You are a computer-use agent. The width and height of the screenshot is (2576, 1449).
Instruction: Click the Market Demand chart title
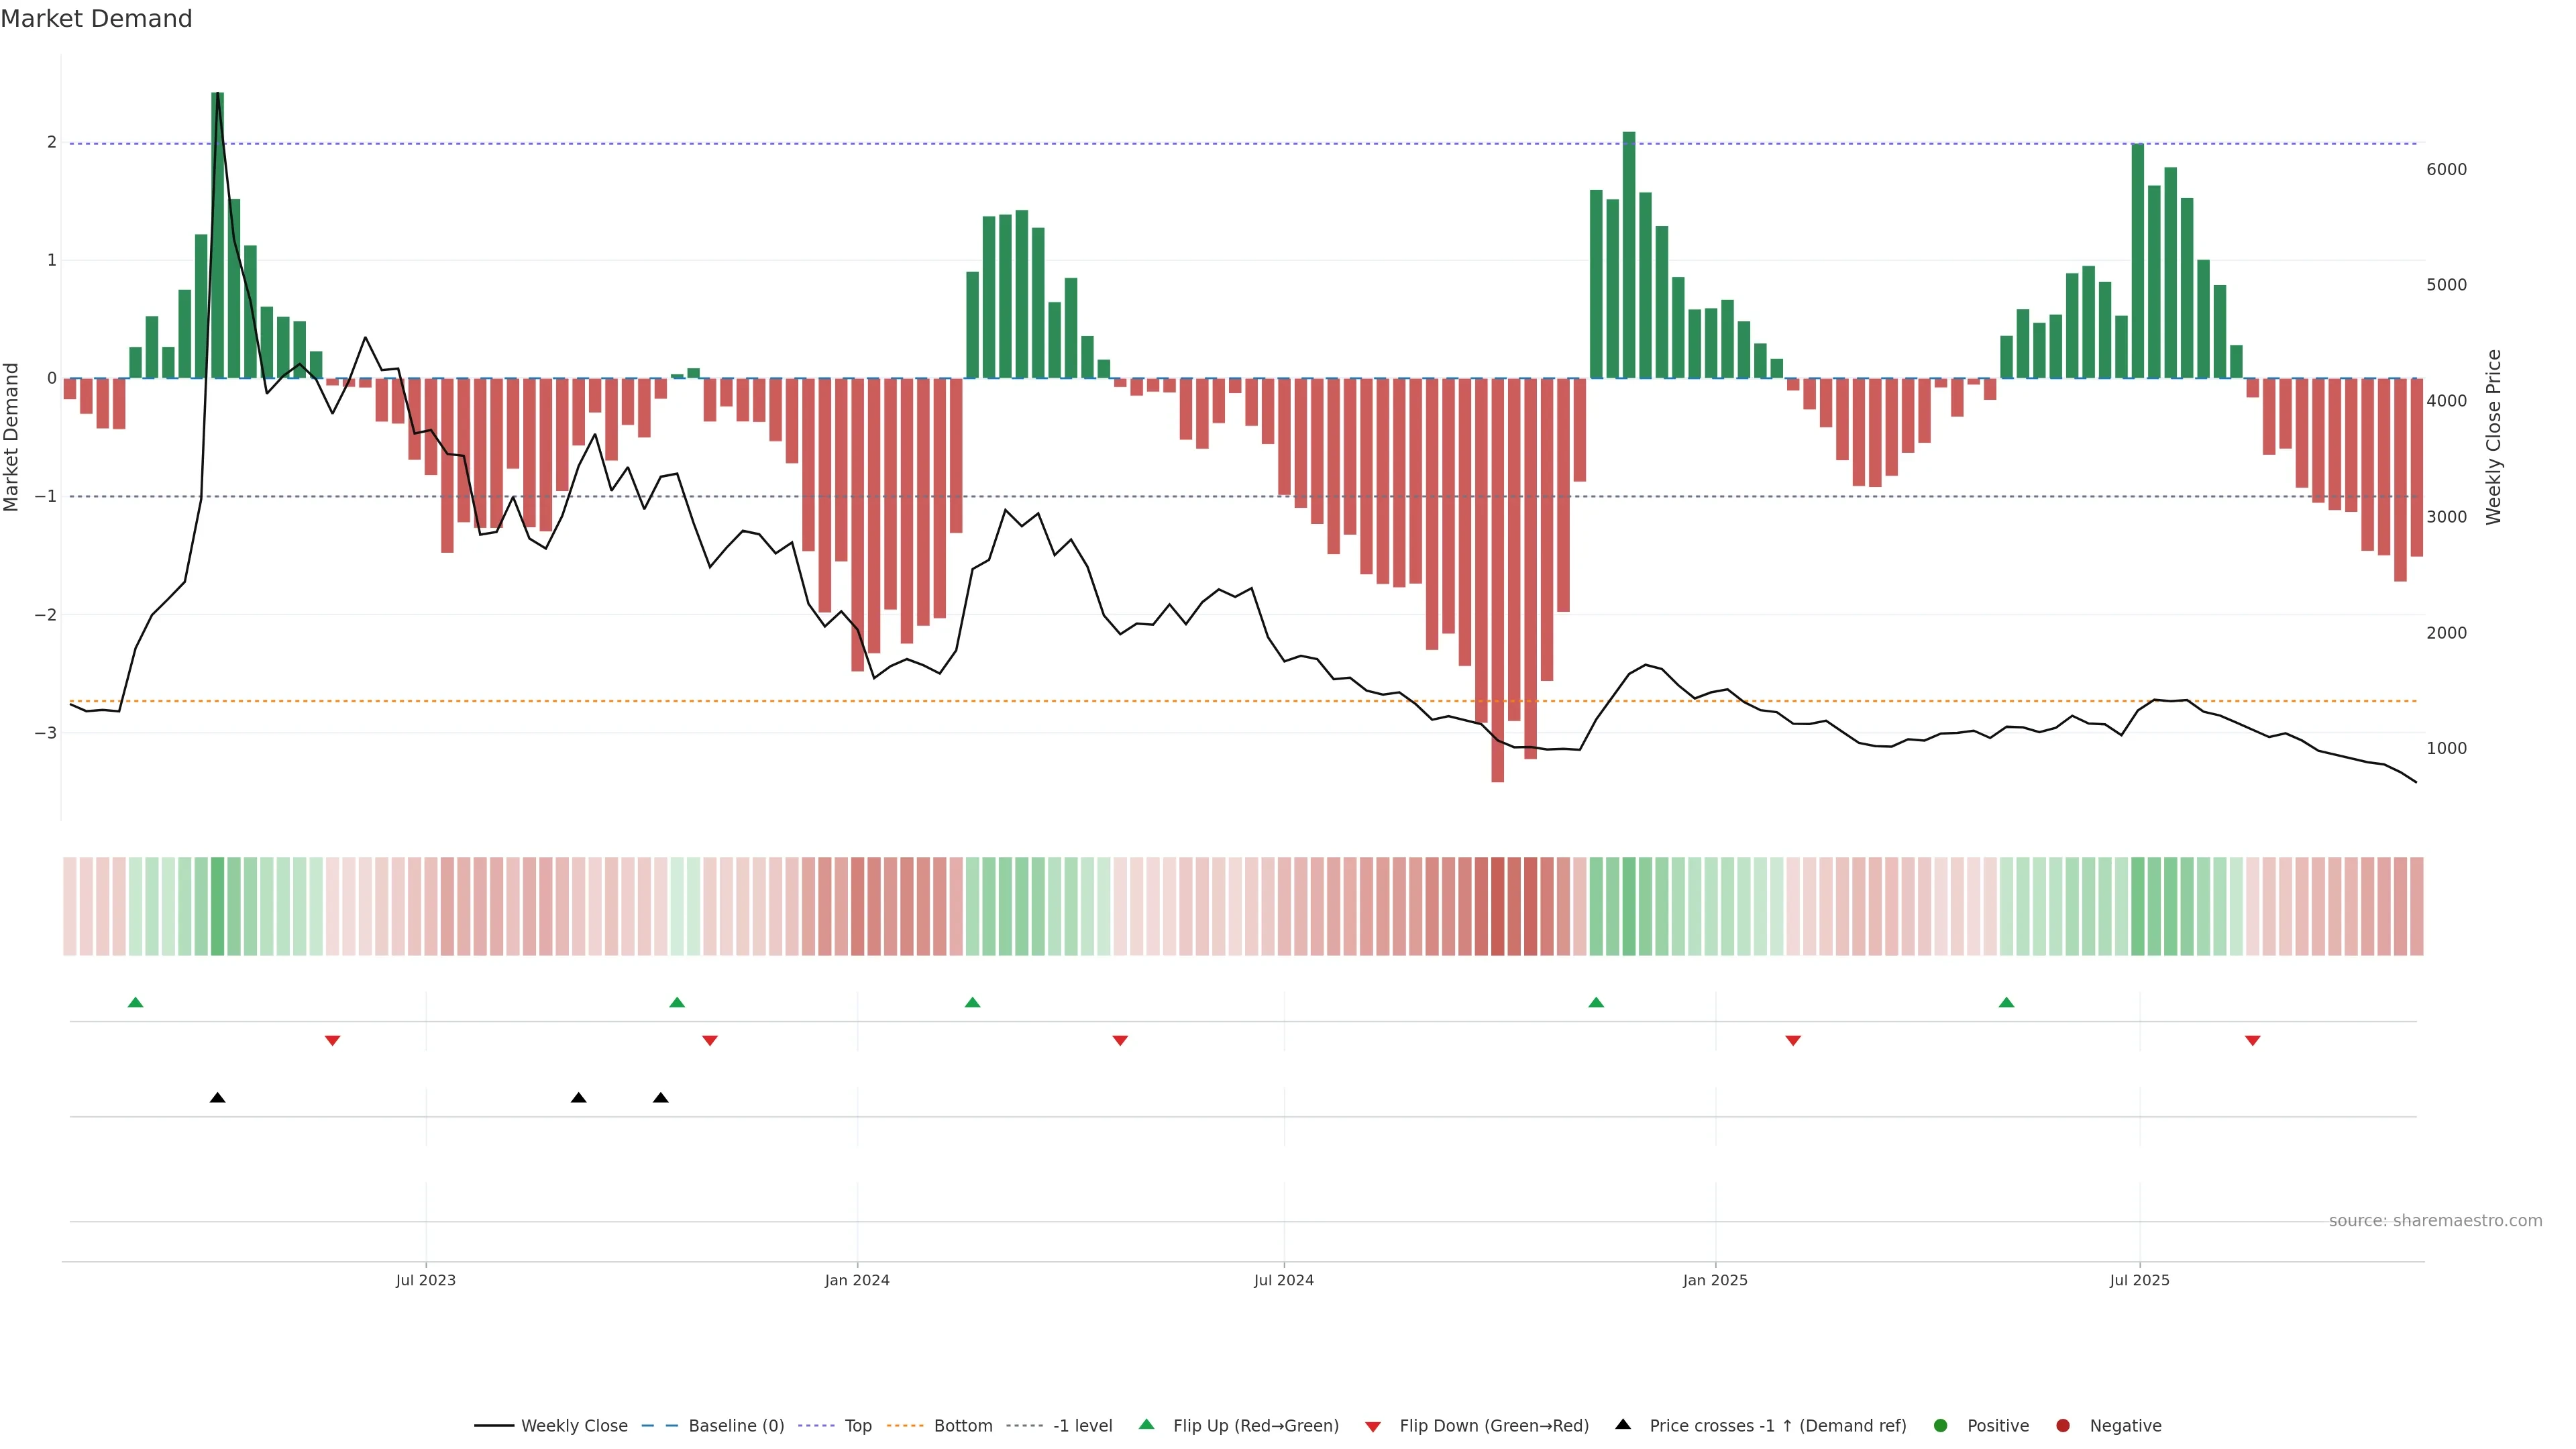[96, 19]
